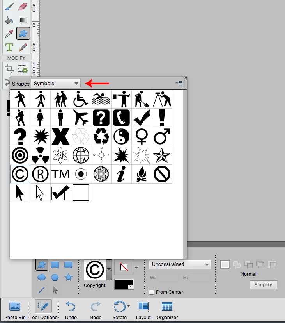The height and width of the screenshot is (323, 285).
Task: Select the Pencil tool
Action: pos(23,47)
